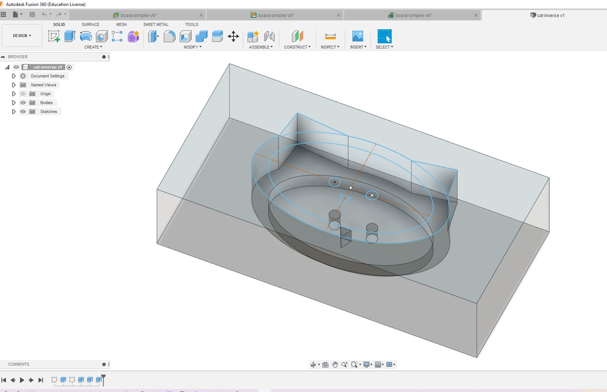Toggle visibility of cat-inverse v1 component

click(16, 67)
